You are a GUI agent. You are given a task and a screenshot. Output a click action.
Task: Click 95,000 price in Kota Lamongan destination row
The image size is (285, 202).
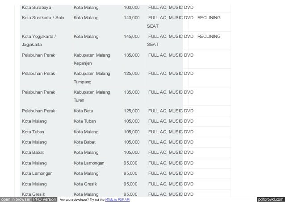click(130, 163)
